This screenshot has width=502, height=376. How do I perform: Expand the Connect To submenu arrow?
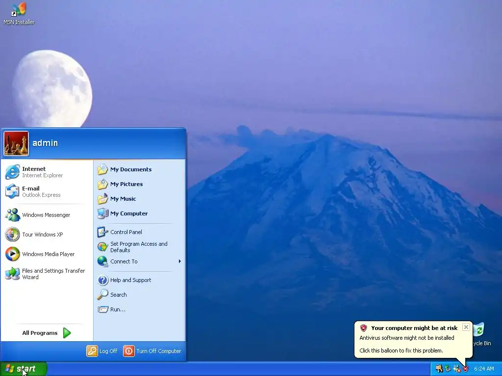(179, 261)
